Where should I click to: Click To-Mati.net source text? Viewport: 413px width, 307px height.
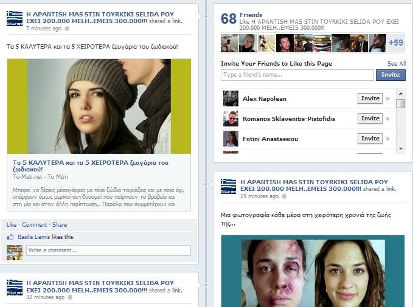pos(41,177)
